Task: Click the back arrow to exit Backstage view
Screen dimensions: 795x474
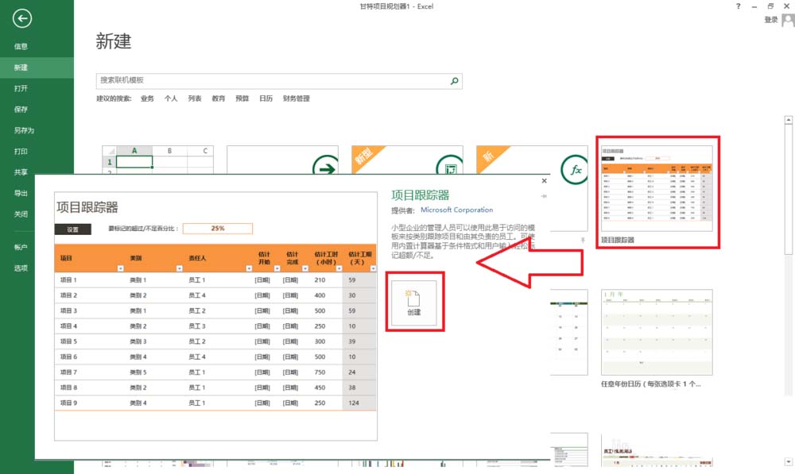Action: pos(21,18)
